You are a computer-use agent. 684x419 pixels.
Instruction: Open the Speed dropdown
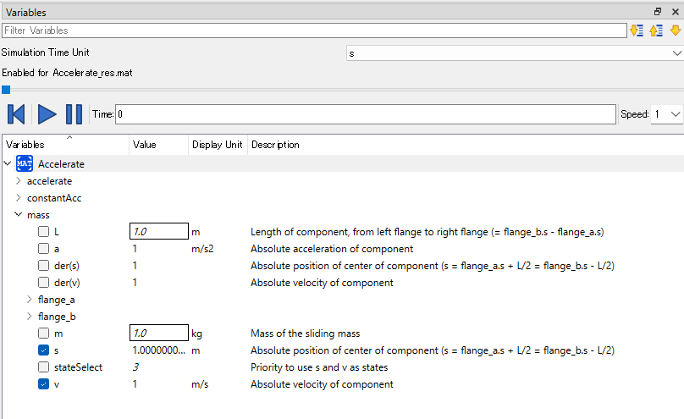click(x=666, y=114)
